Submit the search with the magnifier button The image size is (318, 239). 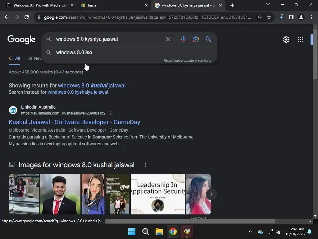pyautogui.click(x=208, y=39)
